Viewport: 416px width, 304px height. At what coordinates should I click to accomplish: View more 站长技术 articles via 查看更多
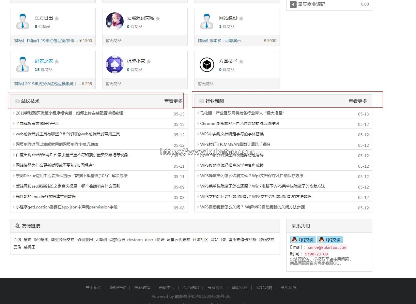point(173,101)
